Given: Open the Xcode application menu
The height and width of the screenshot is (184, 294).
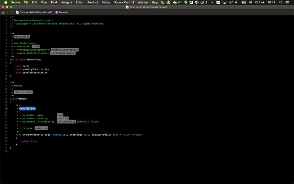Looking at the screenshot, I should [15, 2].
